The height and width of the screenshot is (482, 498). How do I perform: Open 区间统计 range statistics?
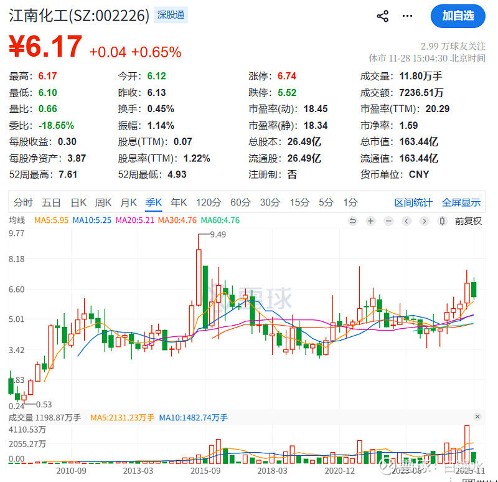point(413,202)
